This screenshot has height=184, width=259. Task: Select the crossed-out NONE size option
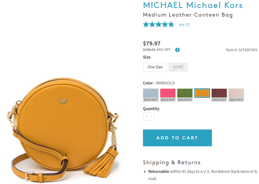tap(178, 67)
